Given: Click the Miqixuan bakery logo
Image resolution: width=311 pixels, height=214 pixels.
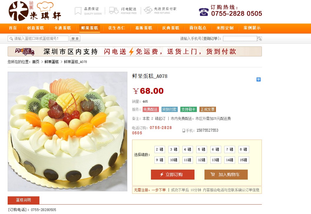Looking at the screenshot, I should (x=35, y=11).
